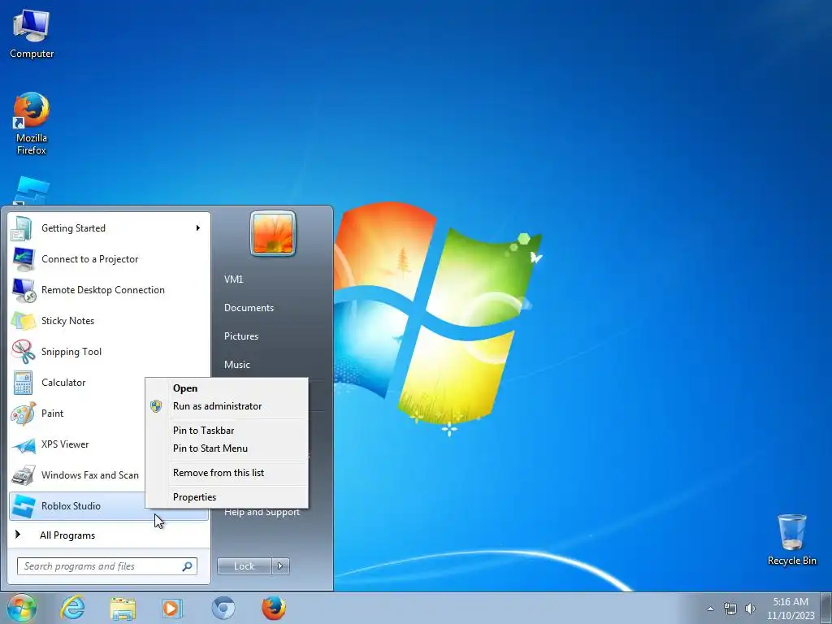Open Windows Explorer from the taskbar
Image resolution: width=832 pixels, height=624 pixels.
(122, 608)
